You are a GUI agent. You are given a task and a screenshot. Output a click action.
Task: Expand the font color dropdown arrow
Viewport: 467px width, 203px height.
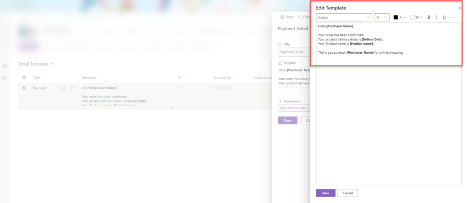[405, 17]
